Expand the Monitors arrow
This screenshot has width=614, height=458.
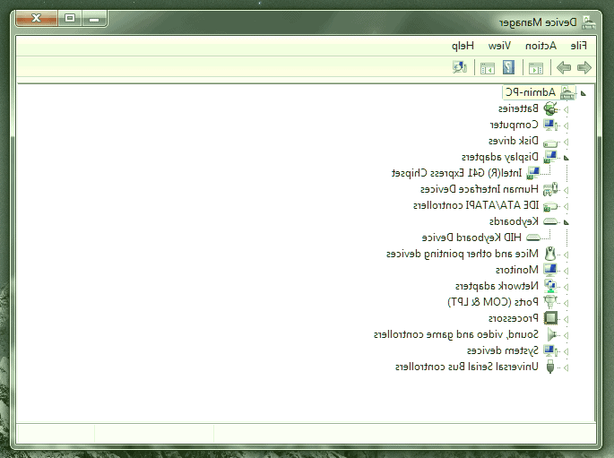click(x=566, y=271)
